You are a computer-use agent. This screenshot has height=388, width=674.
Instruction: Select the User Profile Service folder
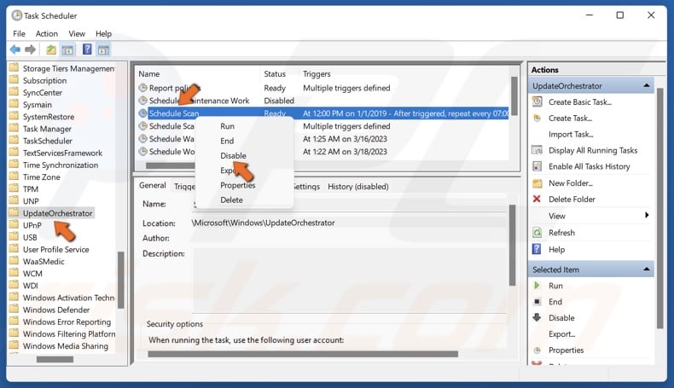click(55, 250)
